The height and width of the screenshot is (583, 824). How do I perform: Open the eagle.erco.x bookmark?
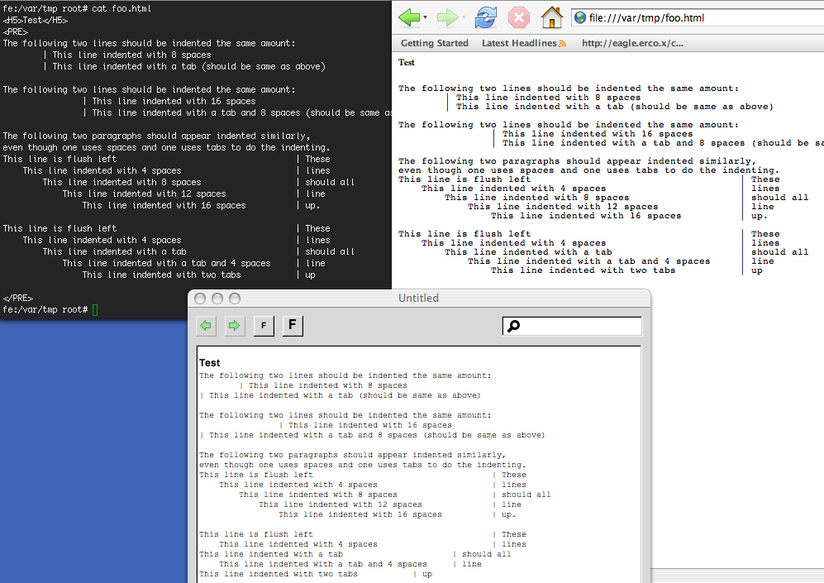click(x=632, y=43)
